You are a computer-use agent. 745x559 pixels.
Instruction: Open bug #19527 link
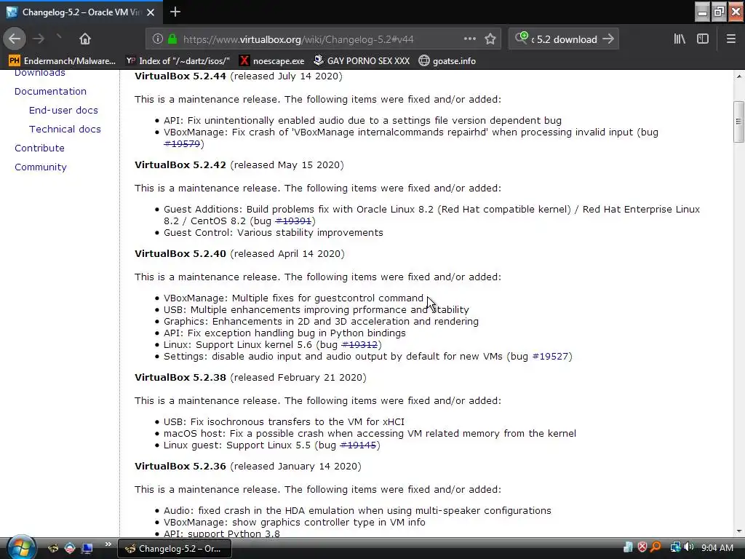(x=550, y=357)
